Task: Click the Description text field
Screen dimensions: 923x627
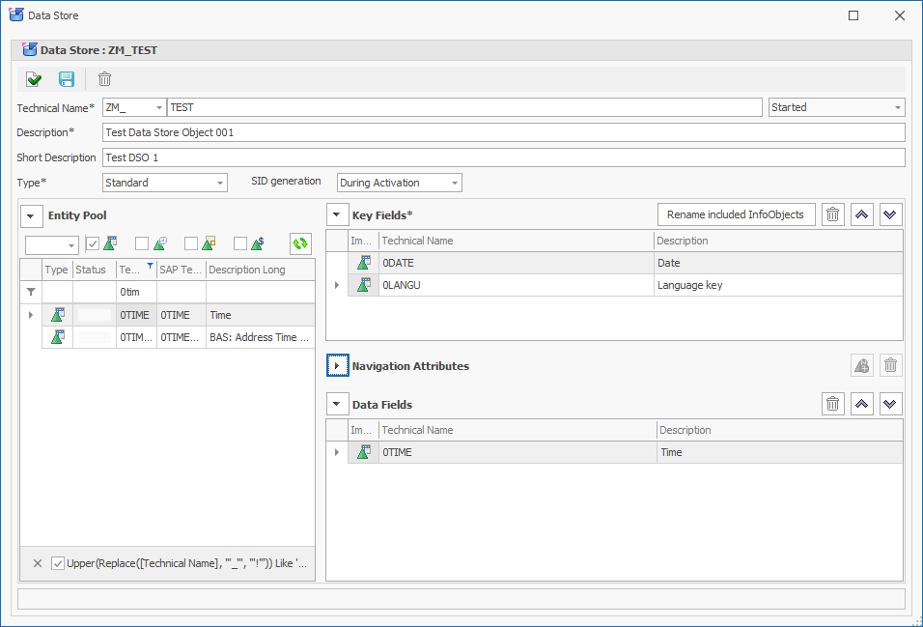Action: (502, 132)
